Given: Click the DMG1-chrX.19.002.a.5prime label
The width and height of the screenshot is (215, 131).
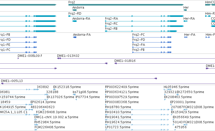Looking at the screenshot, I should tap(56, 117).
